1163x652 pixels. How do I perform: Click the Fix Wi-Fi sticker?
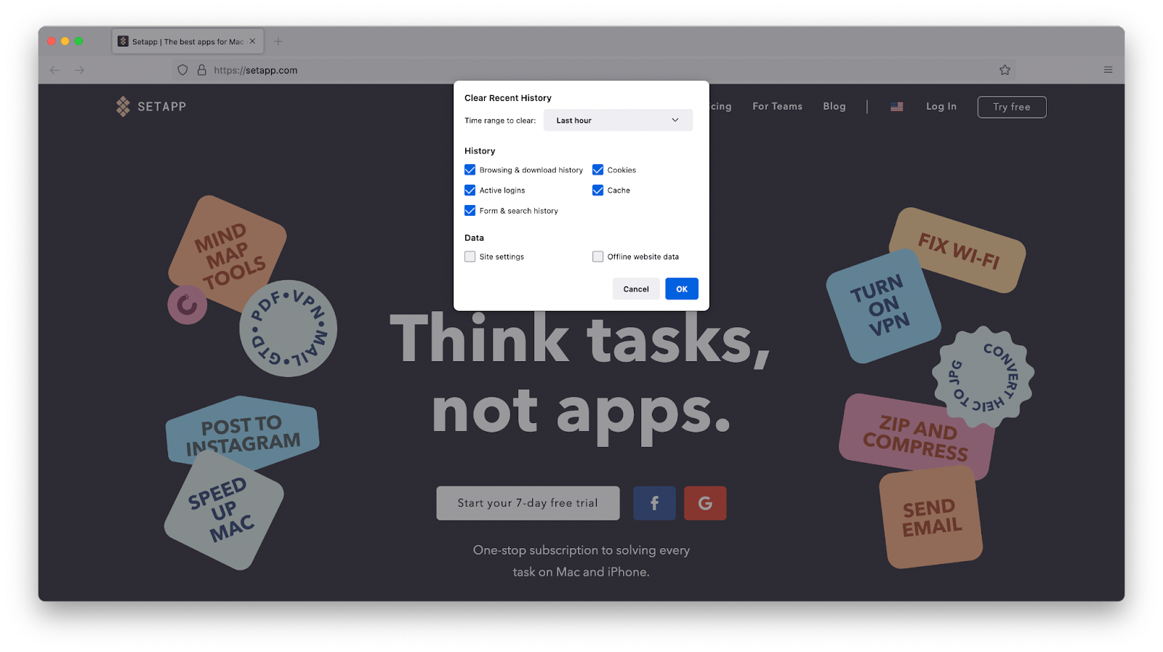(x=957, y=250)
